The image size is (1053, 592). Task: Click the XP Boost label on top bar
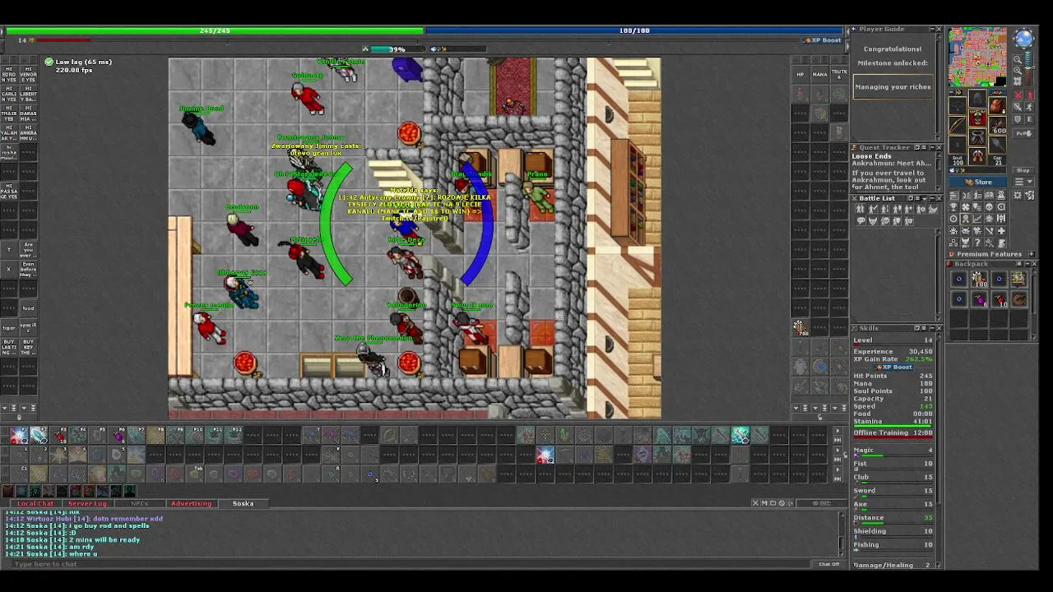pyautogui.click(x=823, y=40)
